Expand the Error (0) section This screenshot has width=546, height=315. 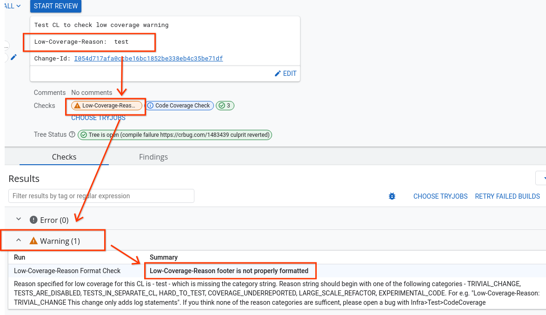(19, 220)
